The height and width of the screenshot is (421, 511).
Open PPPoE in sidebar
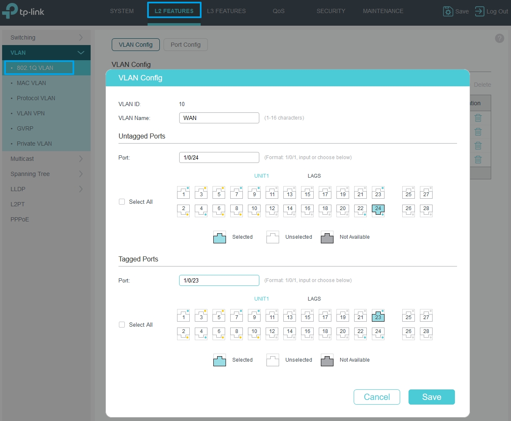click(46, 219)
